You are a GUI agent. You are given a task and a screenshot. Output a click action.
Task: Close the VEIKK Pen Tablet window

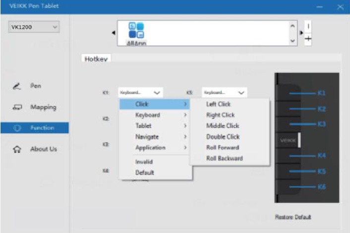[341, 7]
